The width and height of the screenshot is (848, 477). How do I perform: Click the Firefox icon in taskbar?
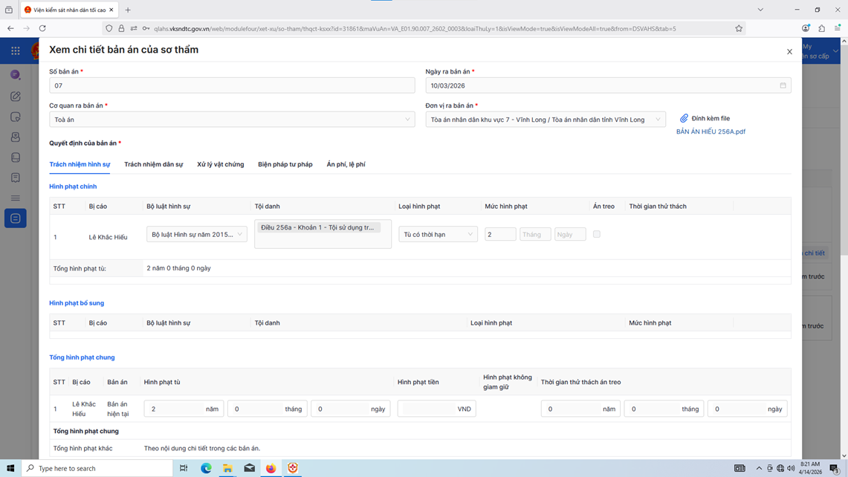pyautogui.click(x=271, y=468)
